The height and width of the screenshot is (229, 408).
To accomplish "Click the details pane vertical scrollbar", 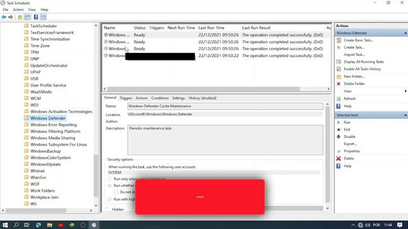I will click(x=327, y=155).
